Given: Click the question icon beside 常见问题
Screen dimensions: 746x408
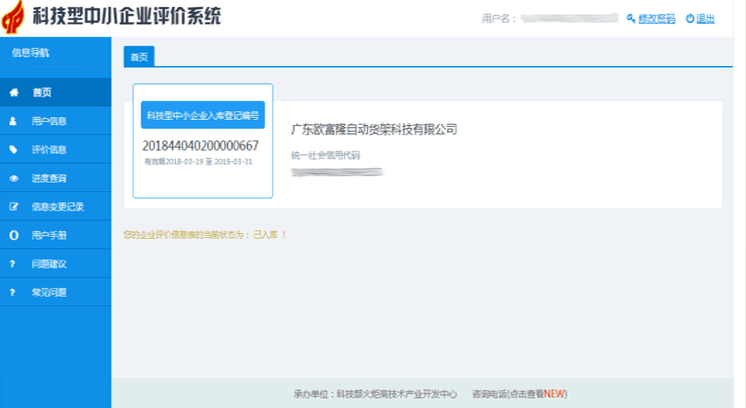Looking at the screenshot, I should pos(12,292).
